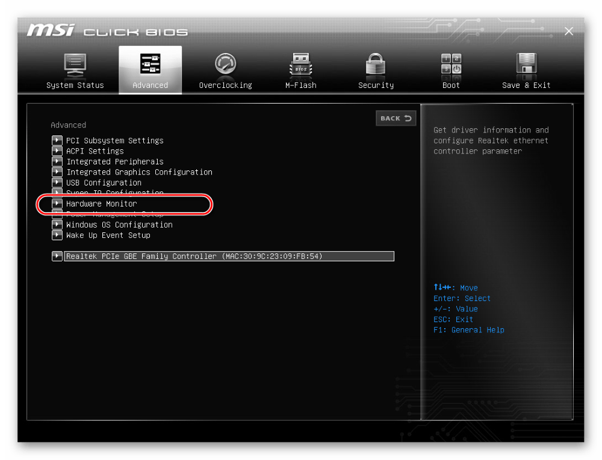Viewport: 602px width, 460px height.
Task: Expand the Hardware Monitor arrow
Action: (57, 204)
